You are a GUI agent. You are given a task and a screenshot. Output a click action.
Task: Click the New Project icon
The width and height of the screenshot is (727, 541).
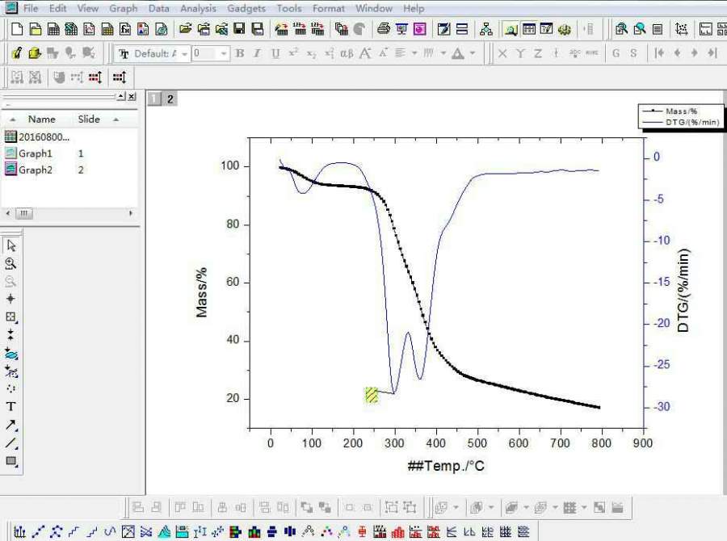(17, 29)
